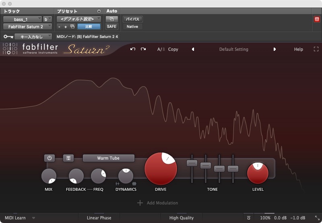The image size is (322, 223).
Task: Open the Help menu
Action: [x=298, y=49]
